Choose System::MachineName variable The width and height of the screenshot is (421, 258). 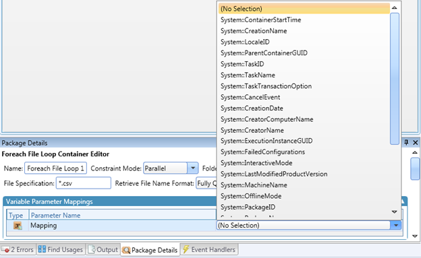[304, 185]
